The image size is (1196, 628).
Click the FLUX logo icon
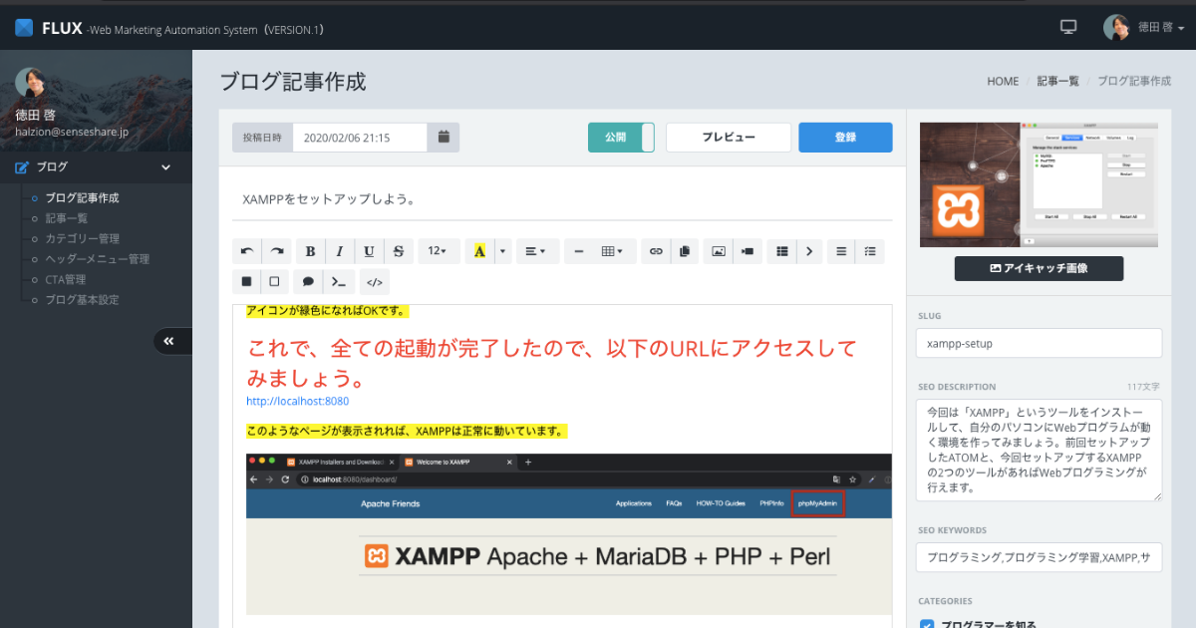(24, 28)
